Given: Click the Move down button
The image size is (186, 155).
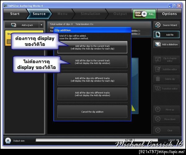Looking at the screenshot, I should [x=166, y=119].
